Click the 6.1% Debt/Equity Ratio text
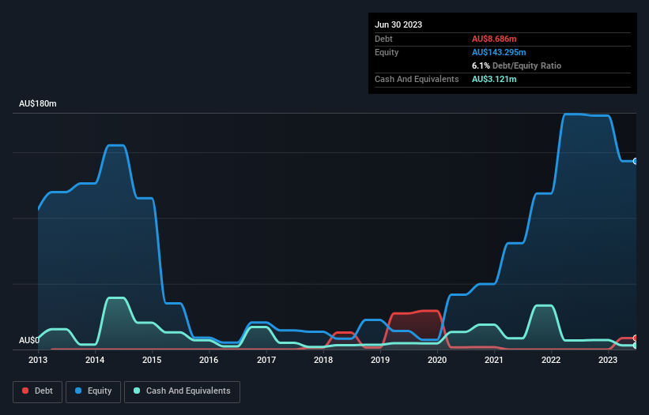 pyautogui.click(x=516, y=65)
